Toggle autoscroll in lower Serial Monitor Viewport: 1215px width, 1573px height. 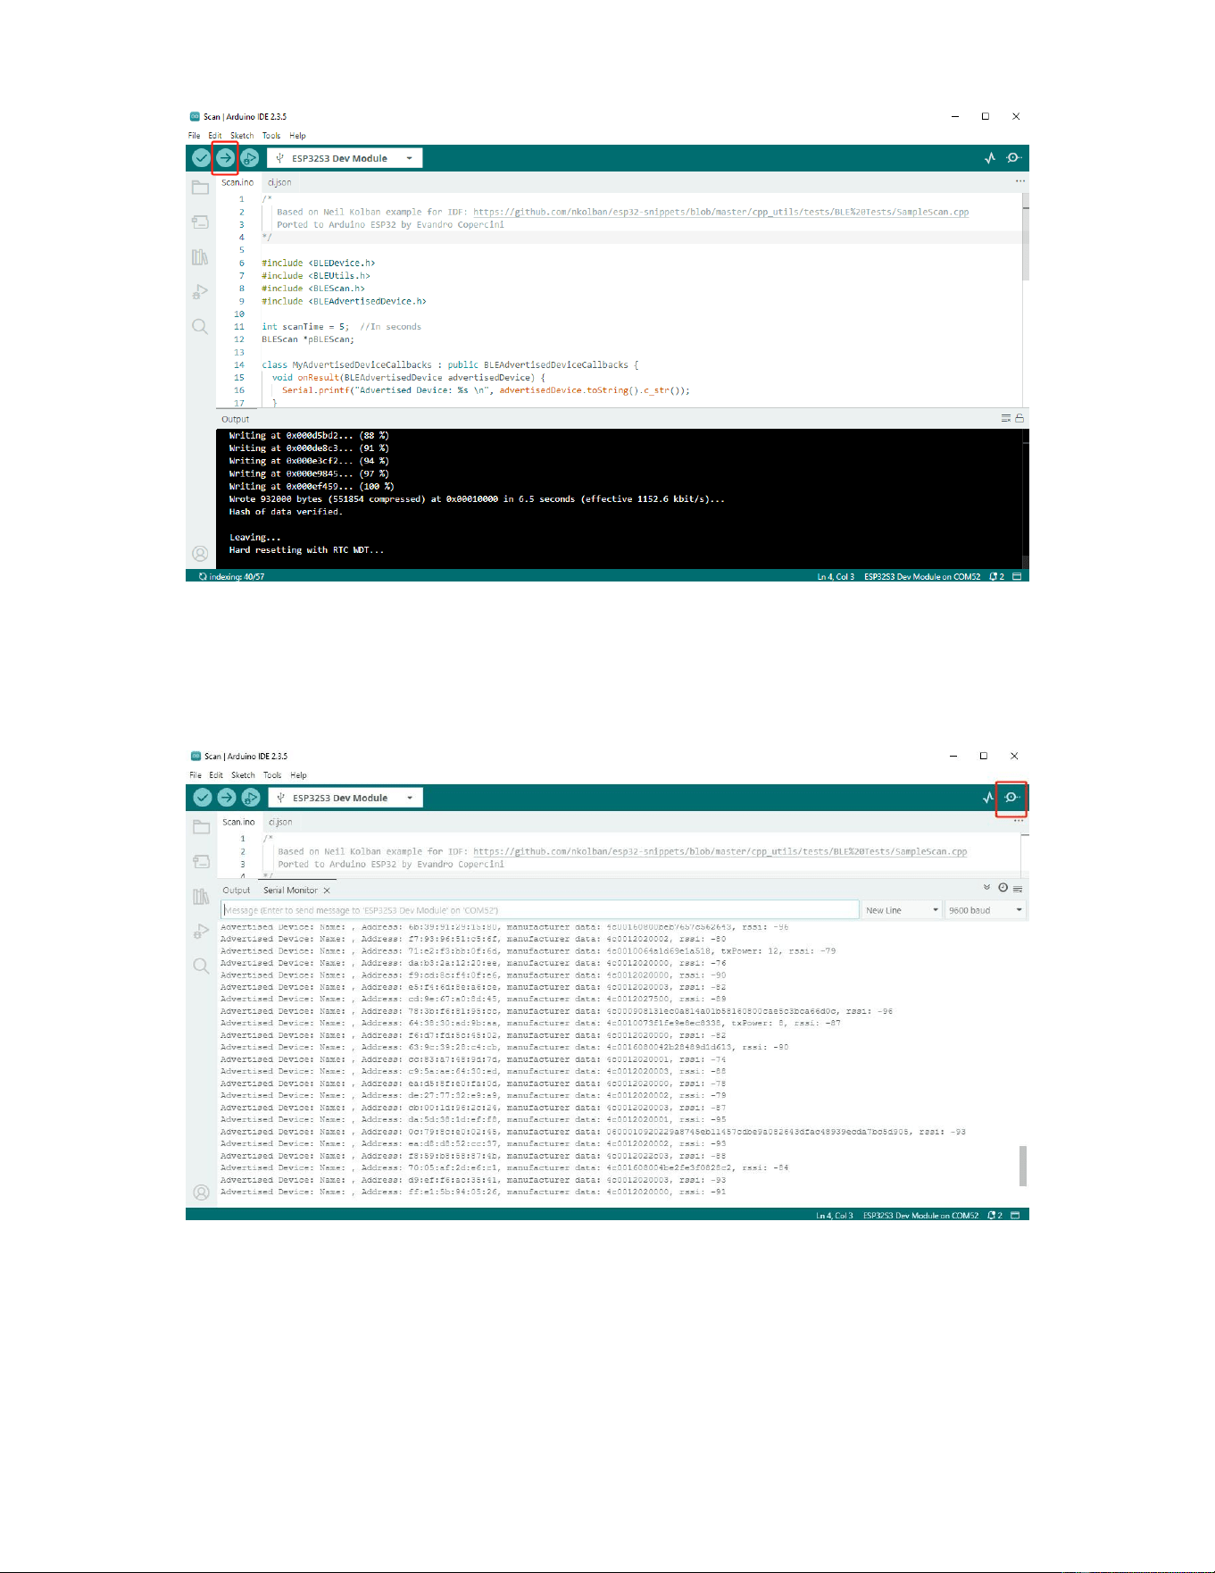(986, 888)
